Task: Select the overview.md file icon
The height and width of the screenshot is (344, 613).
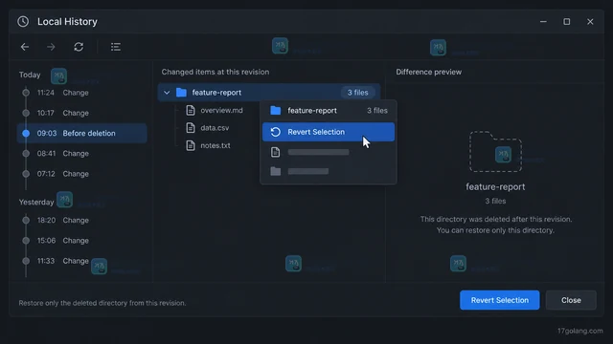Action: 191,111
